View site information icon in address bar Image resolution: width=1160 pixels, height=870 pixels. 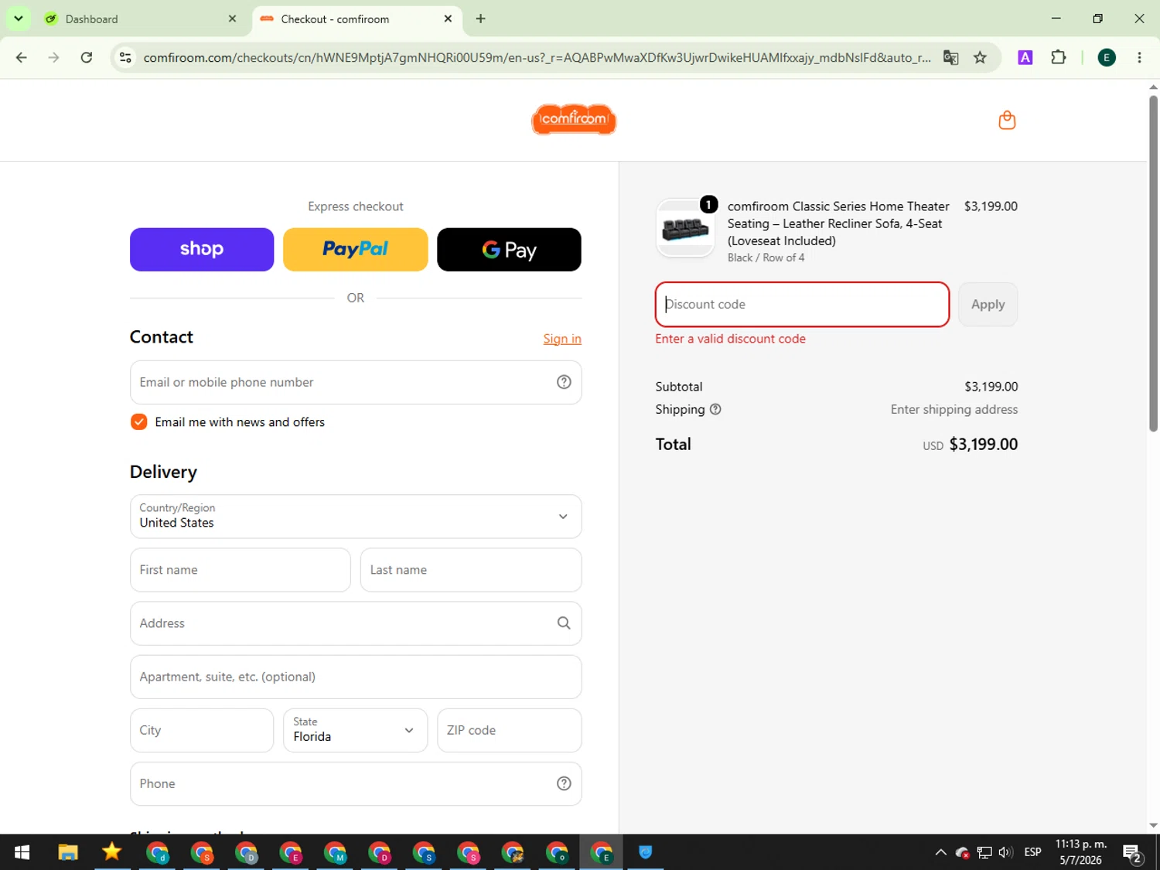tap(125, 57)
